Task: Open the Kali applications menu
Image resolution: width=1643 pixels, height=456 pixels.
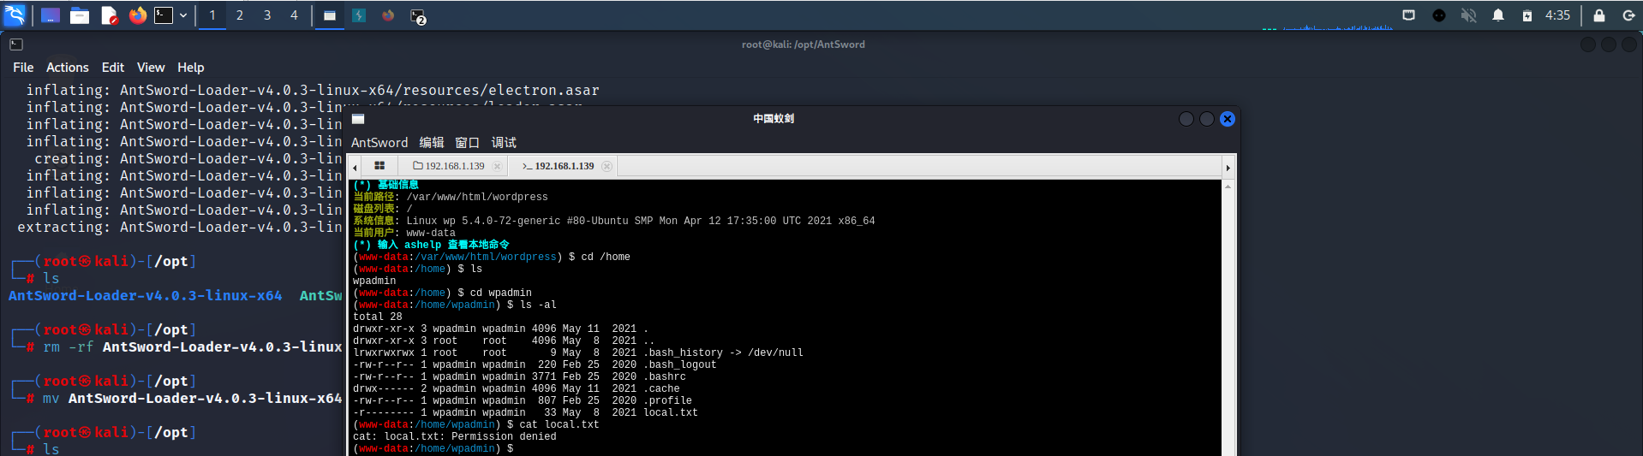Action: pyautogui.click(x=15, y=15)
